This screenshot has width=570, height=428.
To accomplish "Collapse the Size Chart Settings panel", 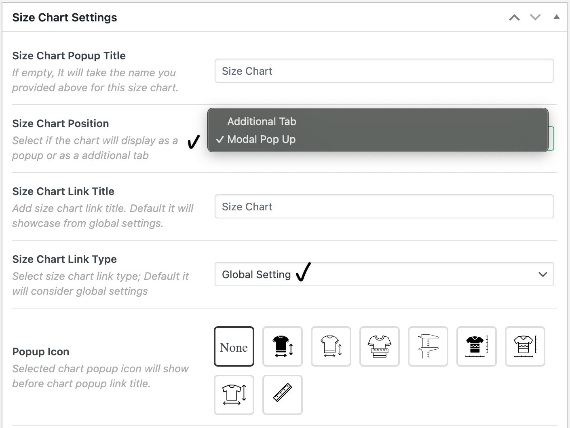I will pos(557,17).
